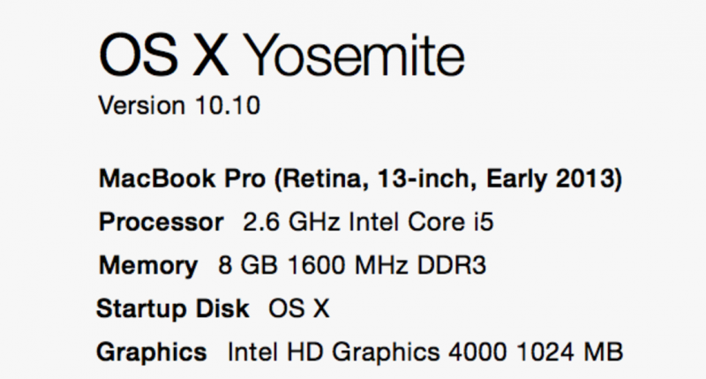Click the Retina, 13-inch model text
Image resolution: width=706 pixels, height=379 pixels.
click(379, 178)
